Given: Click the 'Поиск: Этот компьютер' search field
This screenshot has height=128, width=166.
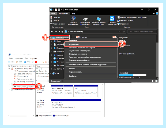Looking at the screenshot, I should click(x=142, y=32).
